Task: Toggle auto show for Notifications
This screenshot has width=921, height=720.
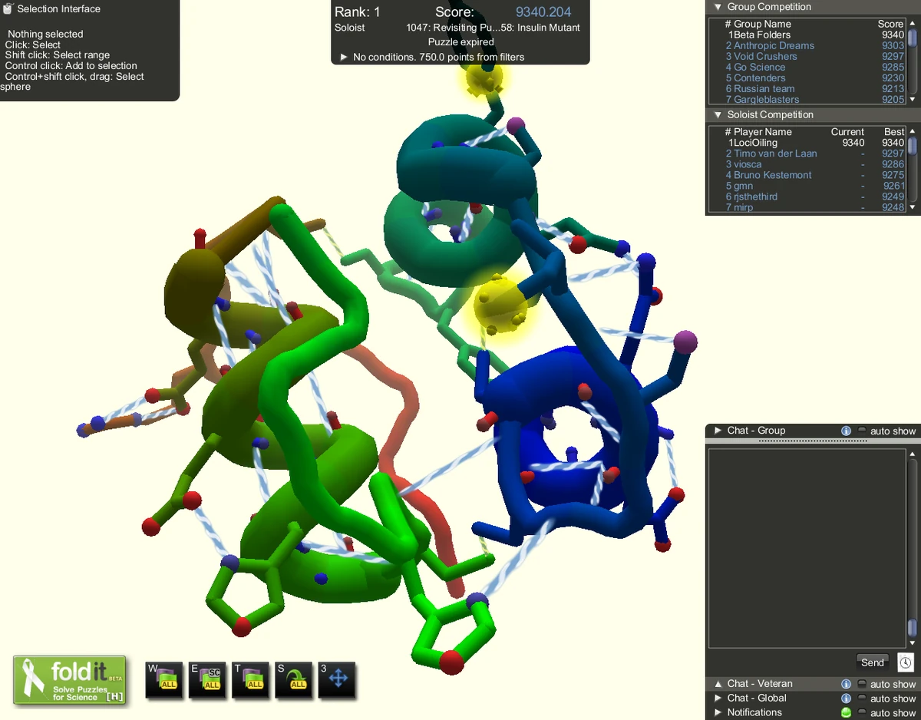Action: coord(862,713)
